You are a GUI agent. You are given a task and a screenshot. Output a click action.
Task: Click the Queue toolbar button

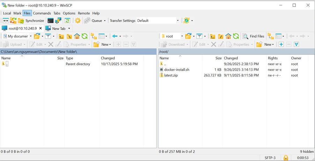[x=93, y=21]
